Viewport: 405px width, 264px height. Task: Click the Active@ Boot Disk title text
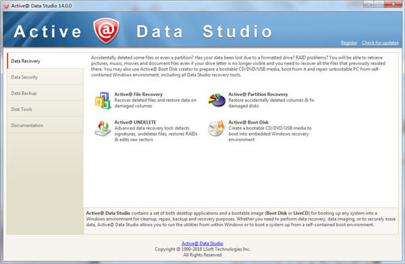248,122
